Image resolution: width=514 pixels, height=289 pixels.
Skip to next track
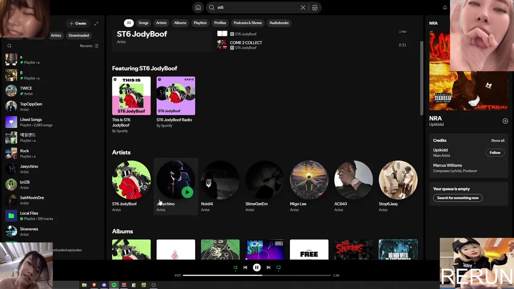click(268, 267)
